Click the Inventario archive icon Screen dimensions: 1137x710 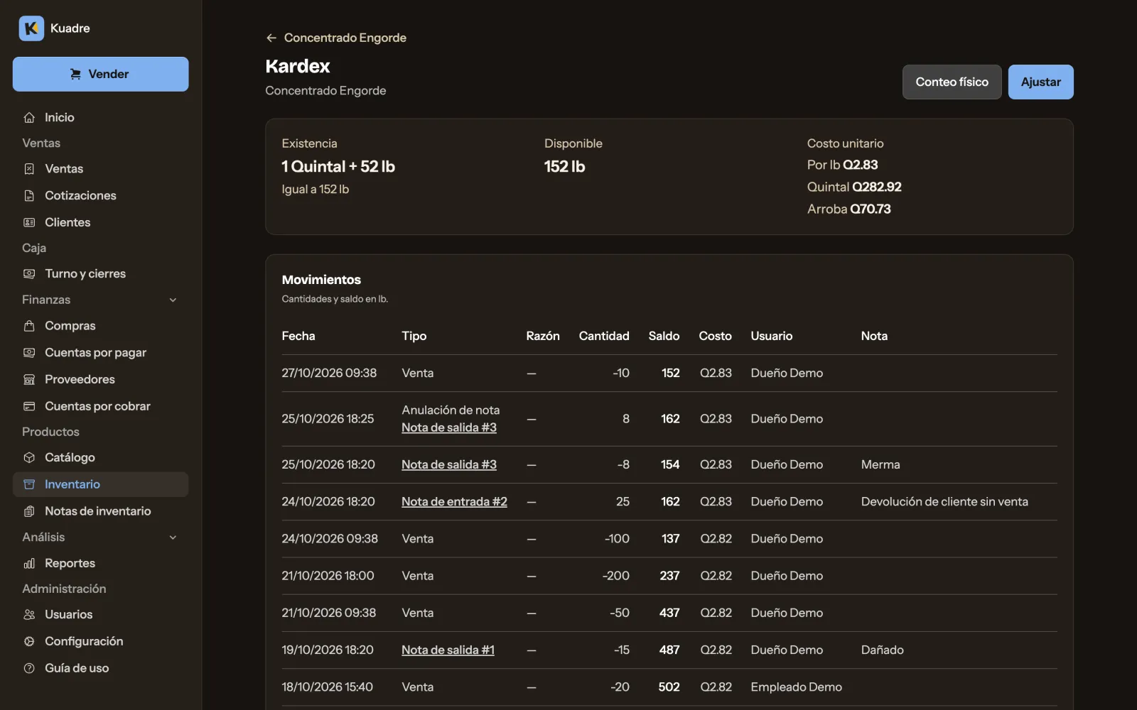[29, 484]
